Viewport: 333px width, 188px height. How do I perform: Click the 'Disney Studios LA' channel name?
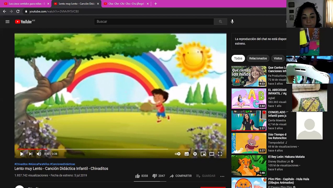279,162
